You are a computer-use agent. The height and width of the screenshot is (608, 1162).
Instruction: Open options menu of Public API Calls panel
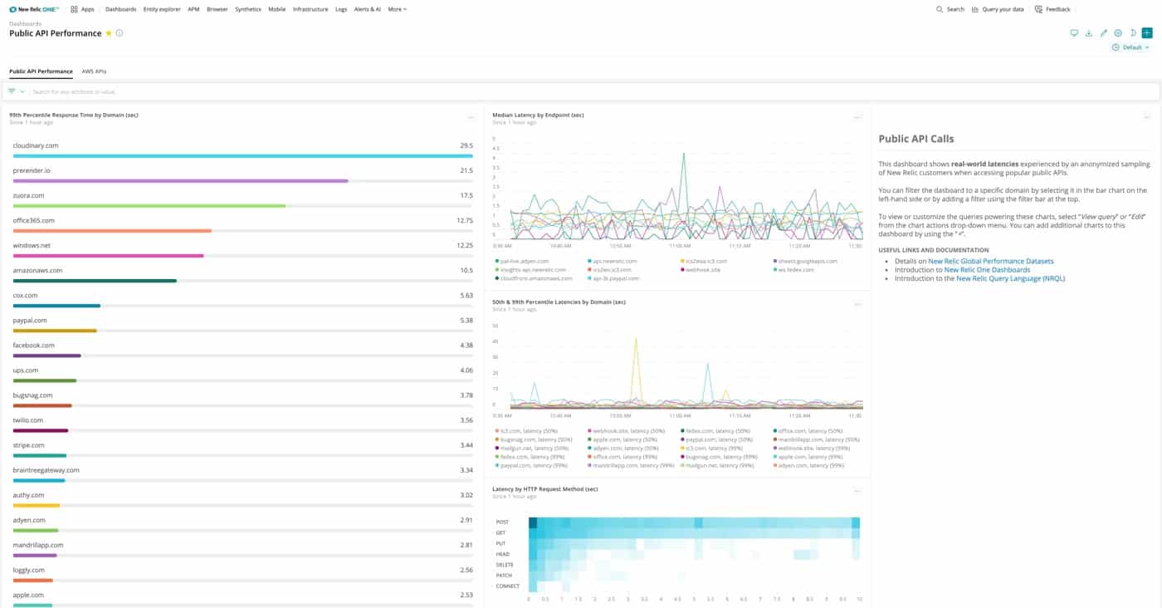tap(1147, 118)
